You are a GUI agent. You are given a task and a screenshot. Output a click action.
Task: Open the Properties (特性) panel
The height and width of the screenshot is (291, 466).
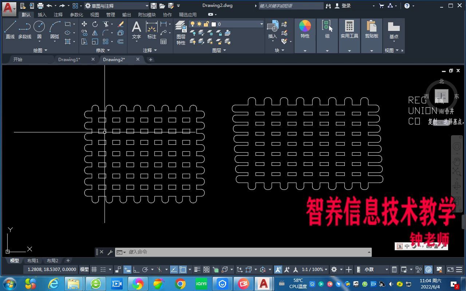305,29
